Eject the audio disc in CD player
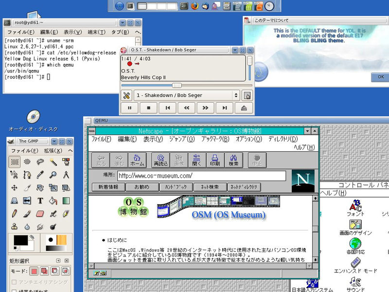This screenshot has width=389, height=292. [244, 108]
